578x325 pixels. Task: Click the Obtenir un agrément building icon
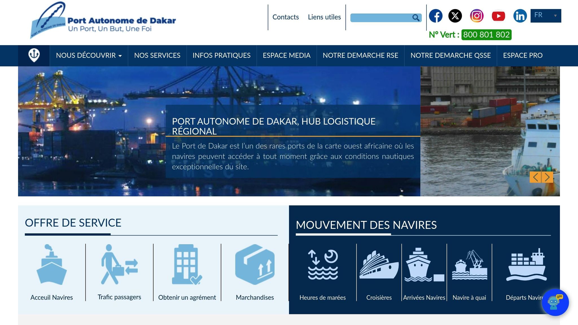tap(187, 264)
